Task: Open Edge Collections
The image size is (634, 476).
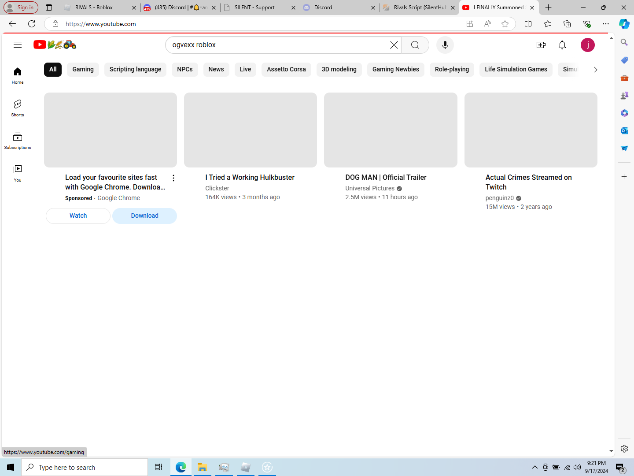Action: coord(567,24)
